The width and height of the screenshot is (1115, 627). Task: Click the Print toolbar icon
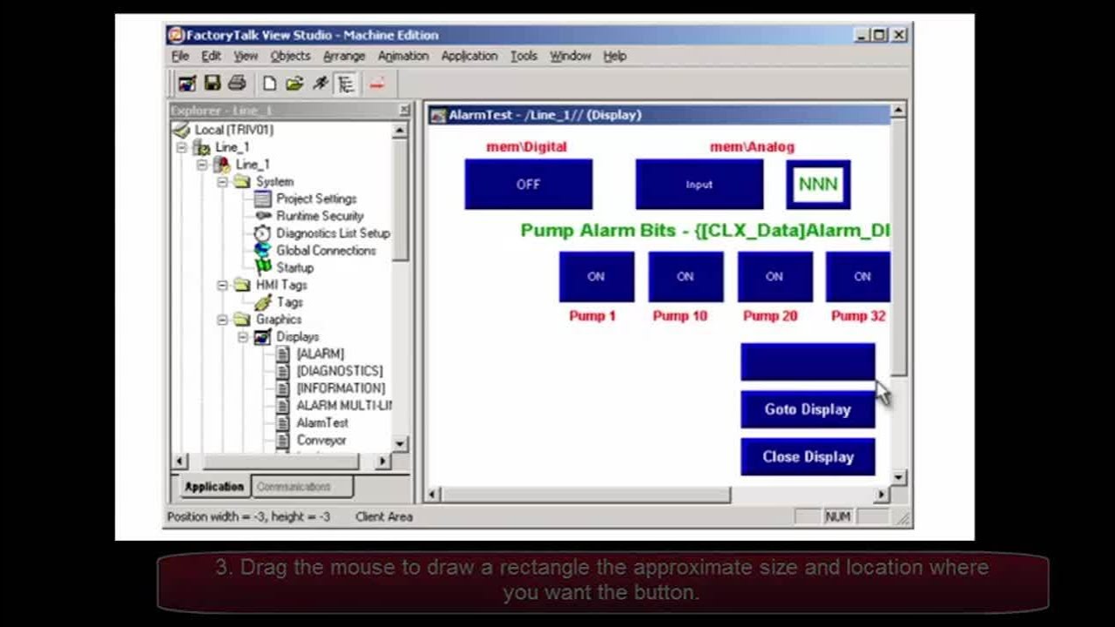237,84
